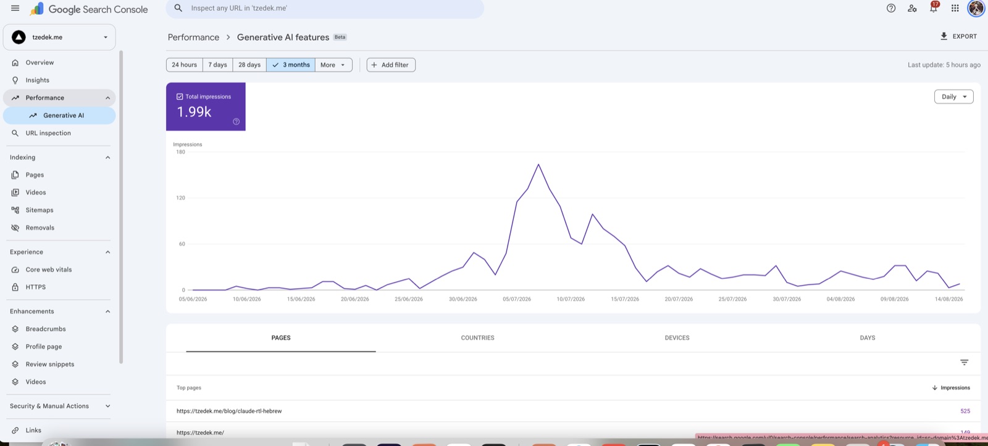Open the More date range dropdown
This screenshot has width=988, height=446.
pos(333,65)
